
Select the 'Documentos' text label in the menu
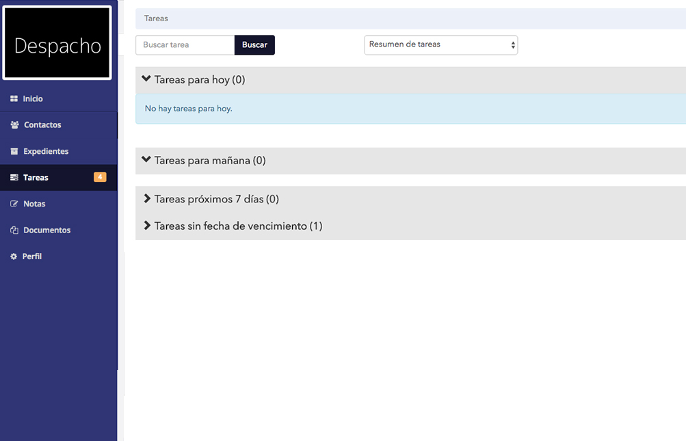[47, 230]
